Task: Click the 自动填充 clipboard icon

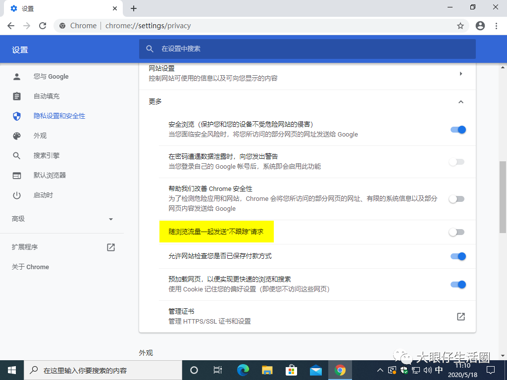Action: tap(17, 96)
